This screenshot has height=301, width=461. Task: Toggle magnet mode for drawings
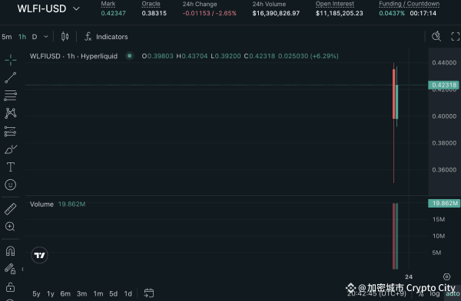[x=10, y=251]
